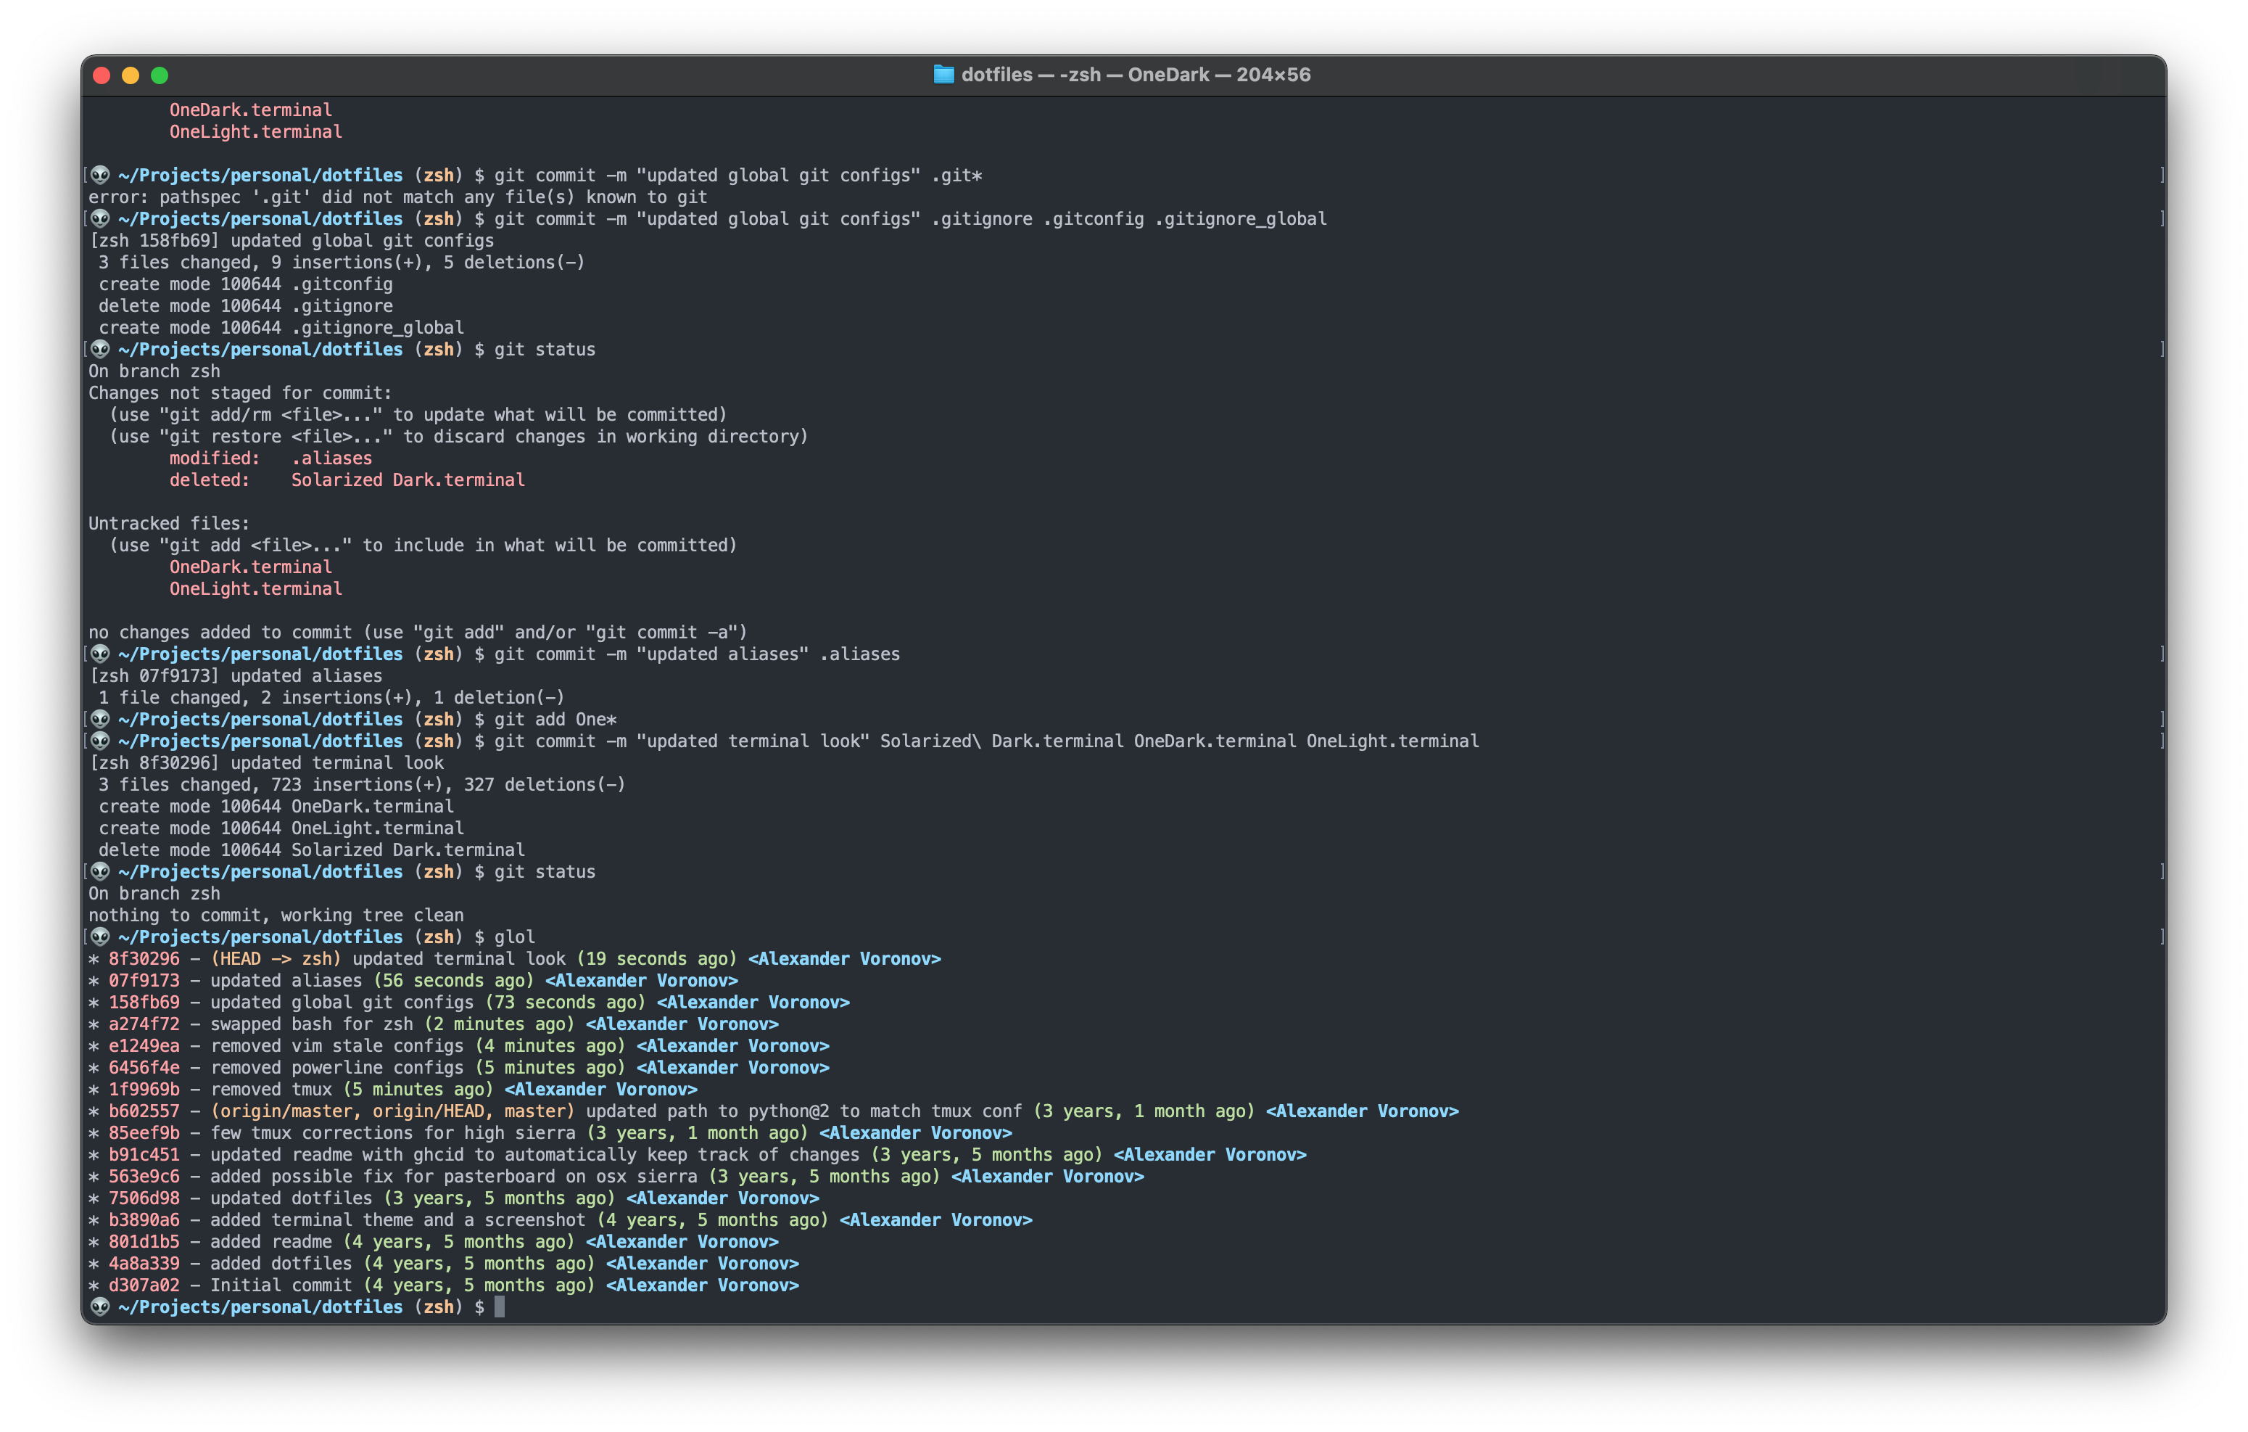Click commit hash b91c451

tap(144, 1155)
